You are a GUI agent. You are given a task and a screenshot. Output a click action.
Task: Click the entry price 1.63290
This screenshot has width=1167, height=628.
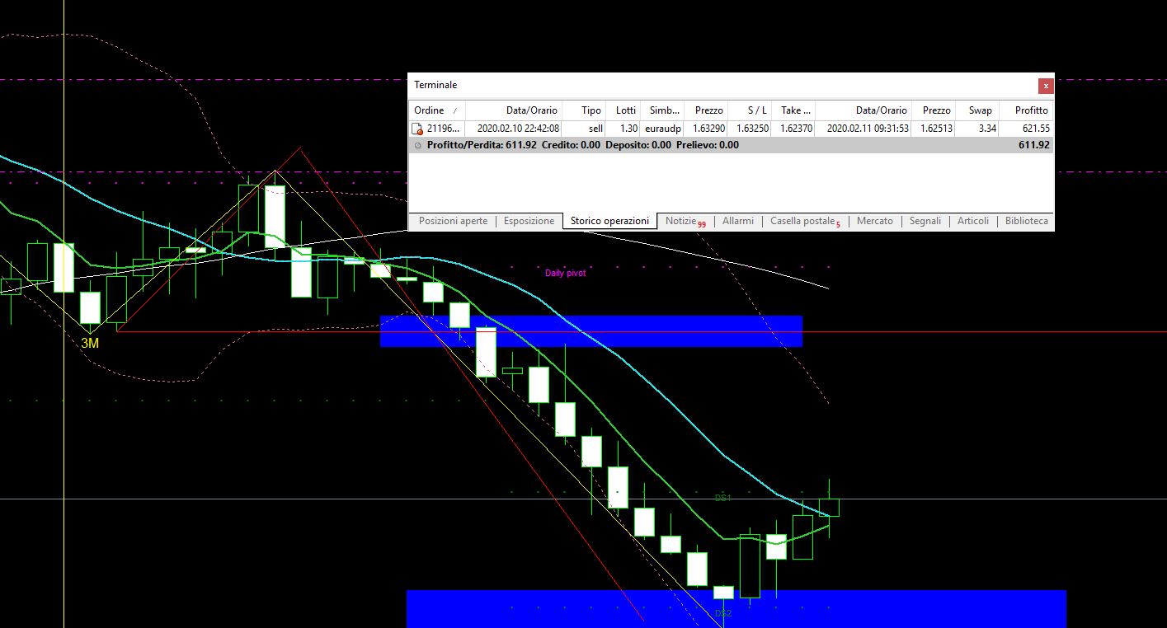coord(708,129)
